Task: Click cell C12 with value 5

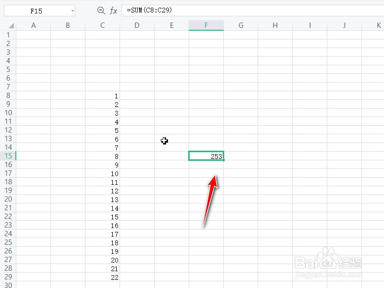Action: pos(102,130)
